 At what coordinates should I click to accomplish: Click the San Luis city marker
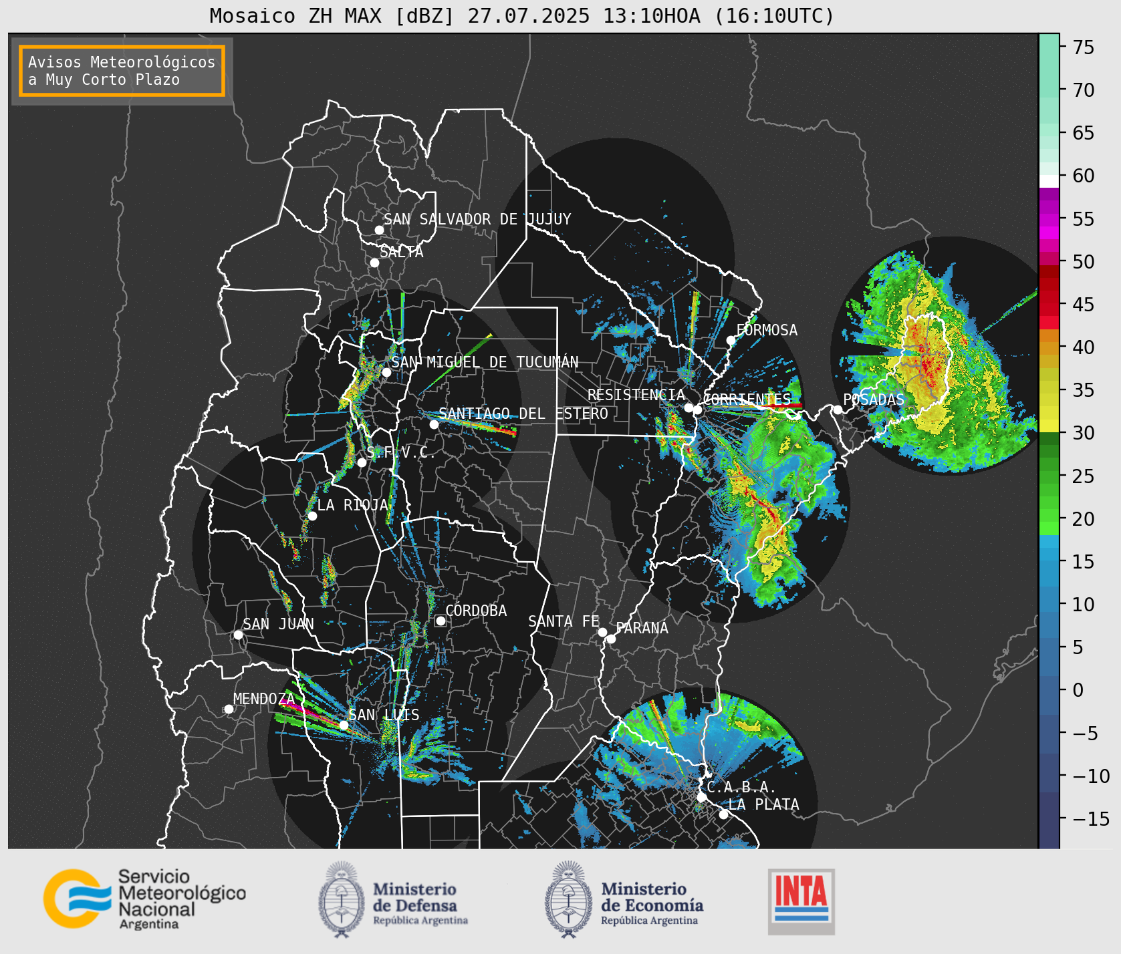tap(344, 725)
